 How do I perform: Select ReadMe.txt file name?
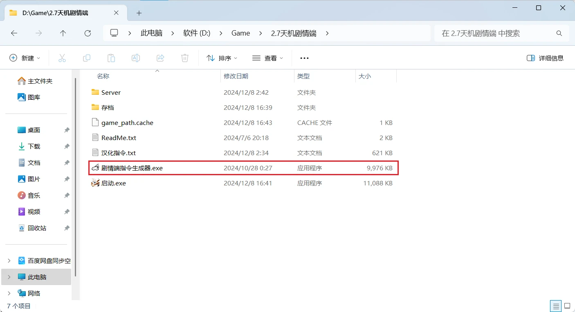(119, 138)
